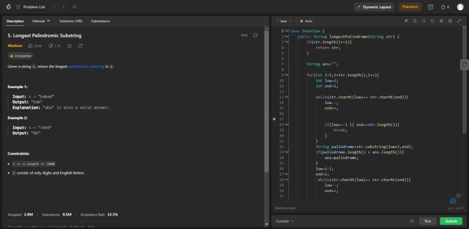The width and height of the screenshot is (469, 229).
Task: Click the 'Medium' difficulty label
Action: [15, 46]
